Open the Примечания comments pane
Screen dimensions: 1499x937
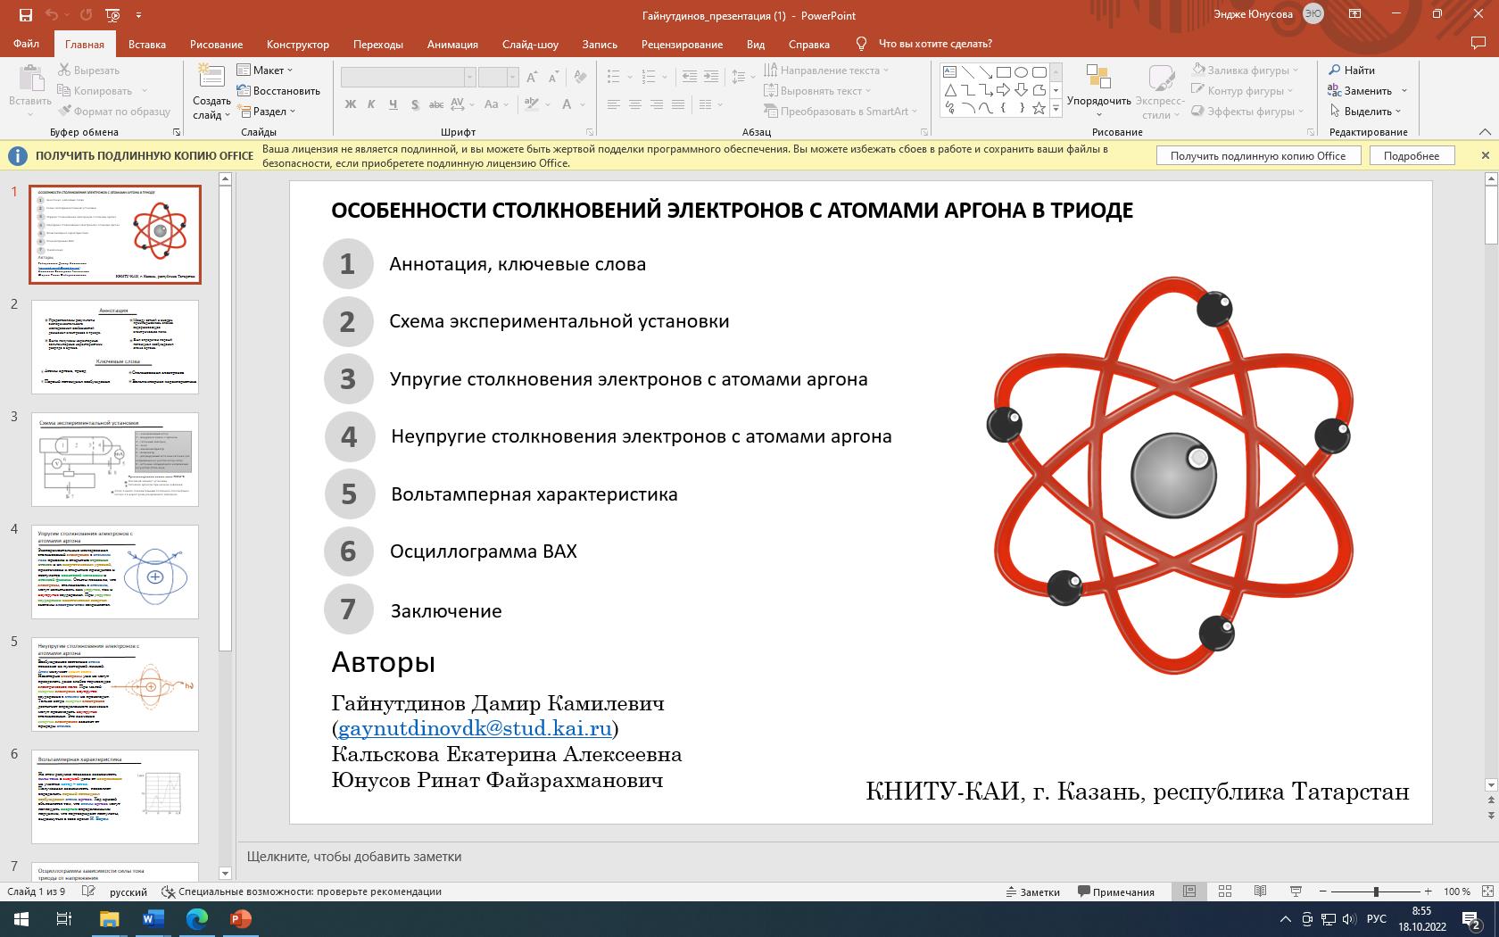1116,891
